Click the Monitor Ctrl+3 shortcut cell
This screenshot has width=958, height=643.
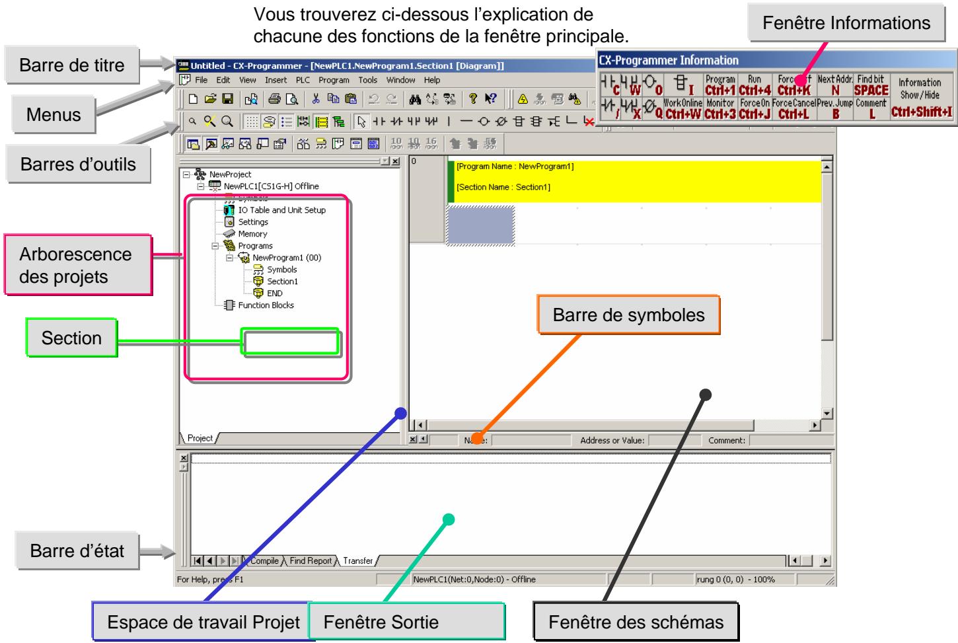720,108
